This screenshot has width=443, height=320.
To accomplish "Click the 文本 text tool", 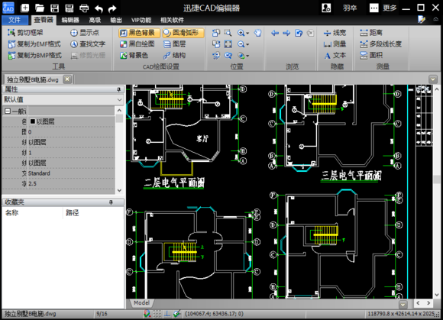I will (335, 55).
